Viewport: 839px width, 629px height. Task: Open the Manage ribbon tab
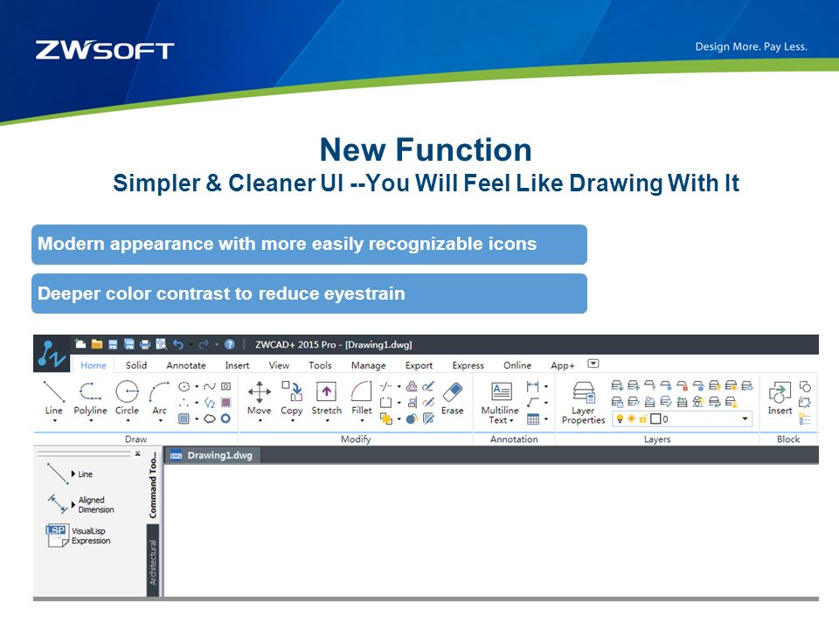click(x=368, y=365)
